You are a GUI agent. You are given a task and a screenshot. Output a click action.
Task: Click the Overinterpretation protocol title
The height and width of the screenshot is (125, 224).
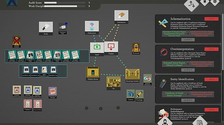(182, 49)
